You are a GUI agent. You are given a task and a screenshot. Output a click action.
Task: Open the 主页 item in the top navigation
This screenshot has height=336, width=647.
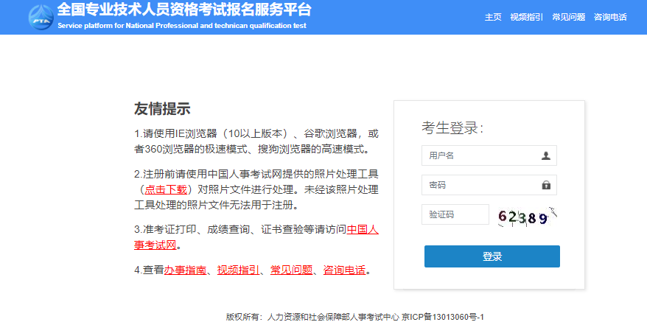(x=493, y=17)
